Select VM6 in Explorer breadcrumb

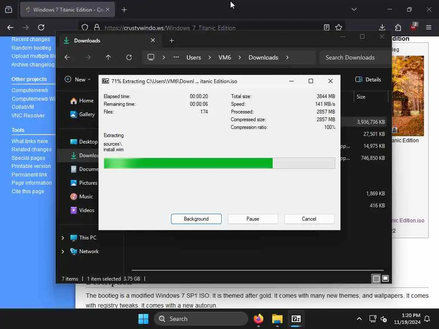click(x=225, y=57)
